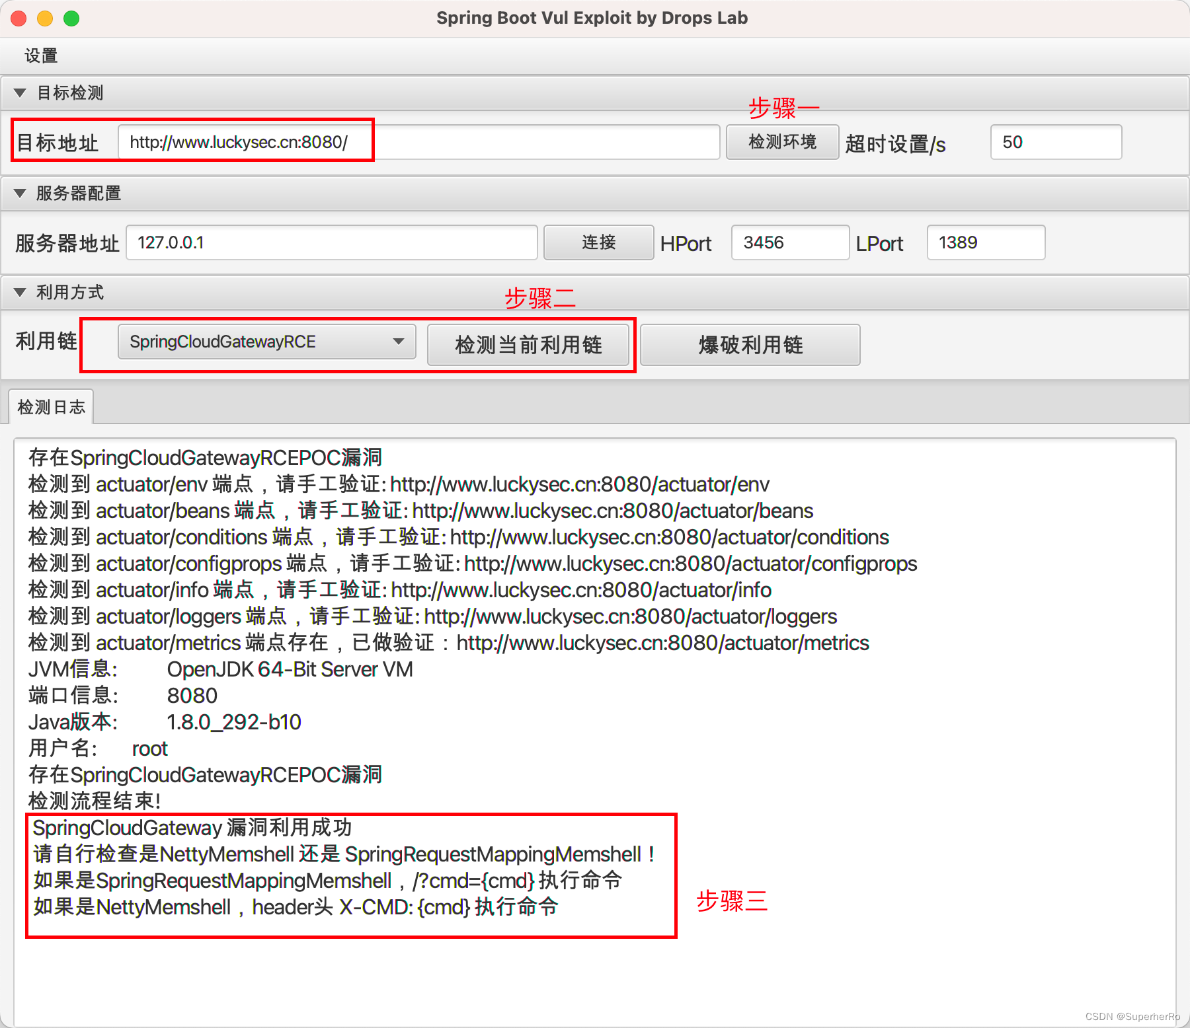Open the 设置 menu
The width and height of the screenshot is (1190, 1028).
(41, 55)
